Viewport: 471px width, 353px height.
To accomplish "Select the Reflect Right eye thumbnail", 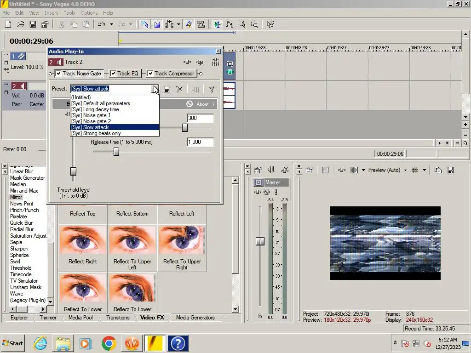I will point(83,240).
